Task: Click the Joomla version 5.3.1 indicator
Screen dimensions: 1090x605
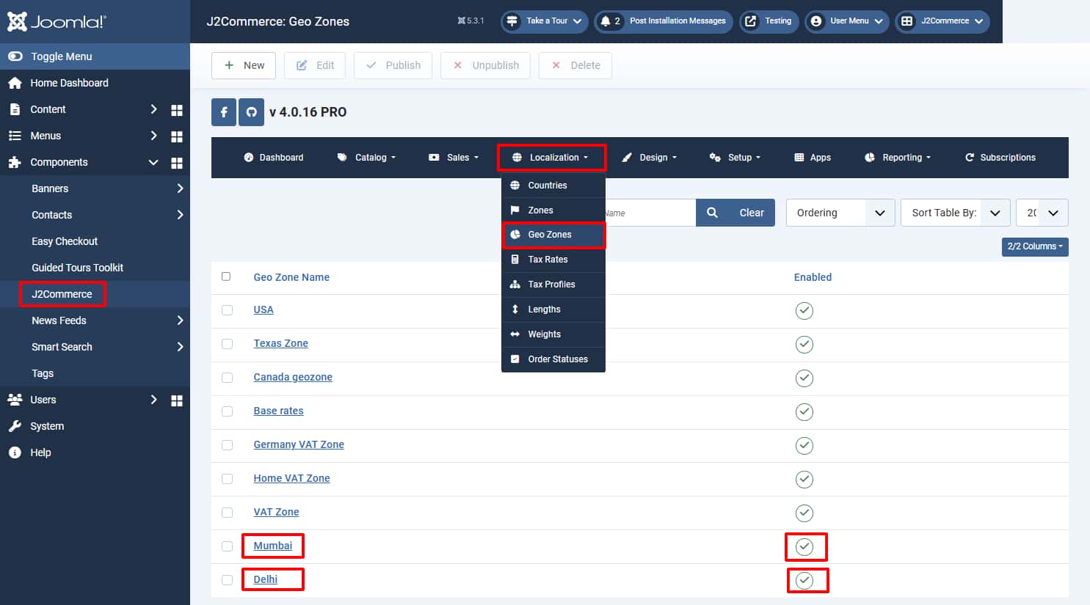Action: coord(470,21)
